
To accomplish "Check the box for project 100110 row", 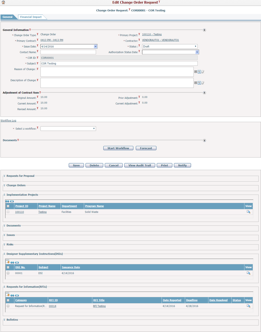I will pos(8,212).
